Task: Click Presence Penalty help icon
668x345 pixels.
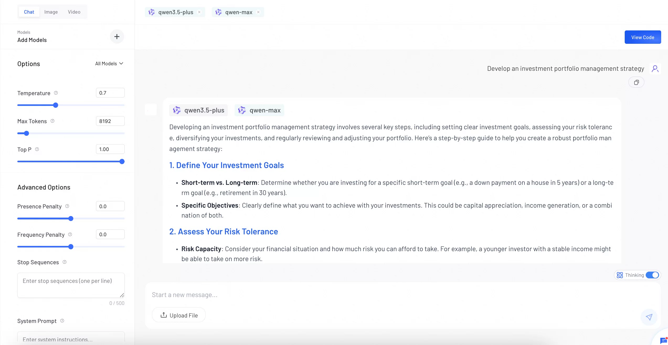Action: coord(67,206)
